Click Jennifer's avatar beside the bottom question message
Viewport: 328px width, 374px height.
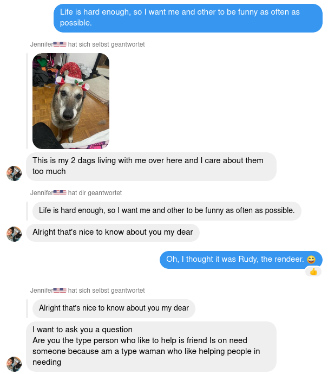click(x=14, y=364)
